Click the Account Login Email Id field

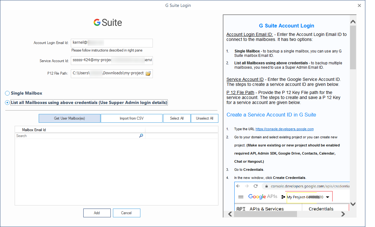click(112, 43)
